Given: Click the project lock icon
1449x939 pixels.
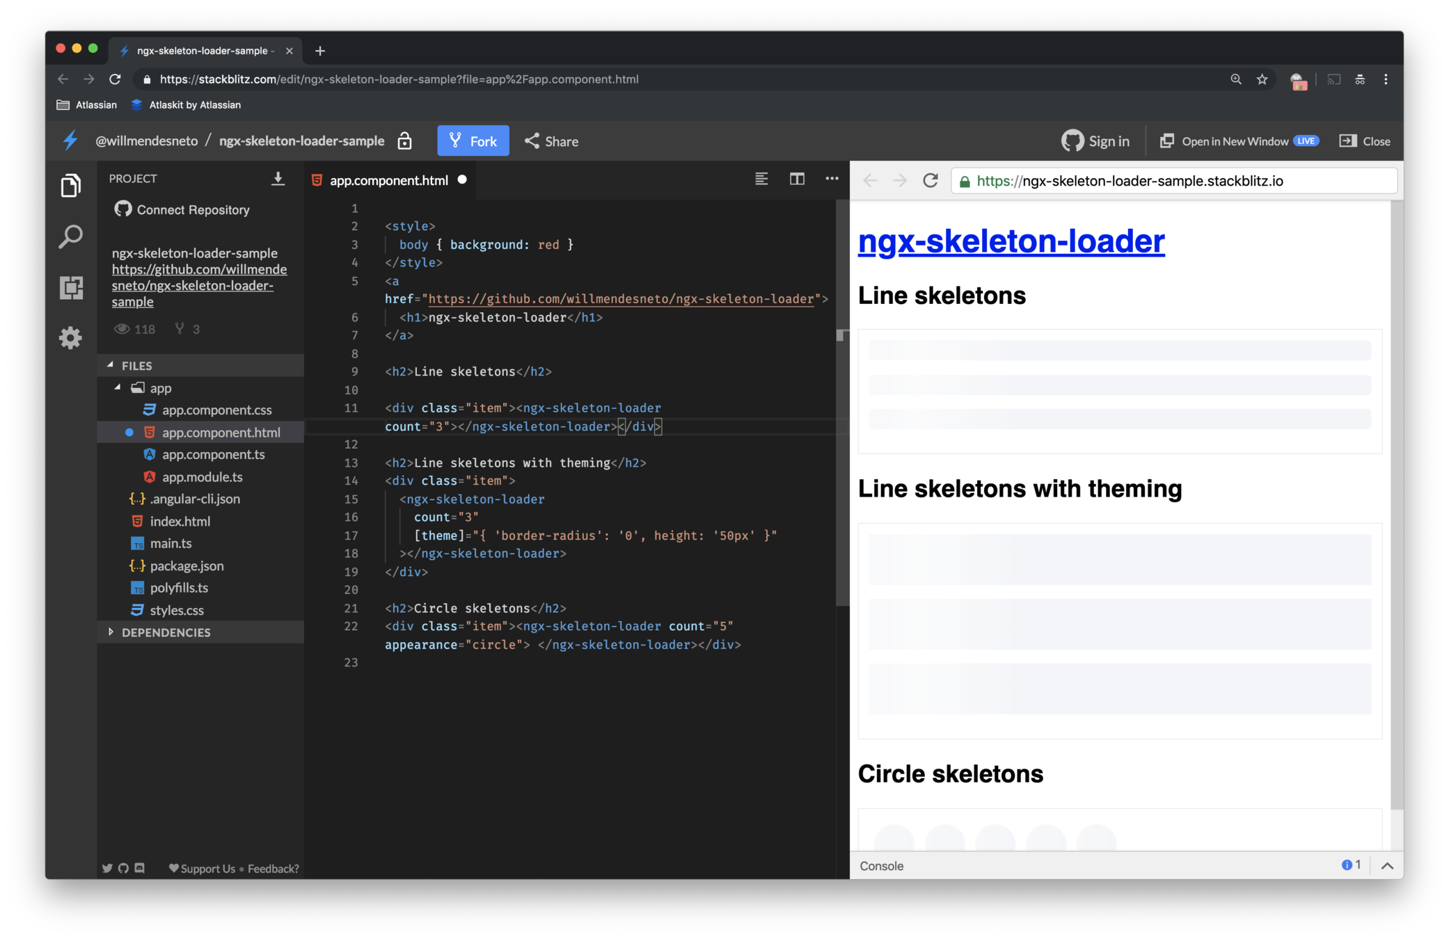Looking at the screenshot, I should pyautogui.click(x=404, y=141).
